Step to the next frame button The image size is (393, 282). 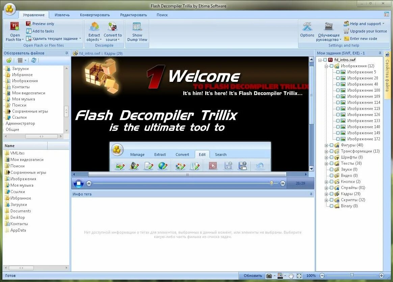pos(283,183)
